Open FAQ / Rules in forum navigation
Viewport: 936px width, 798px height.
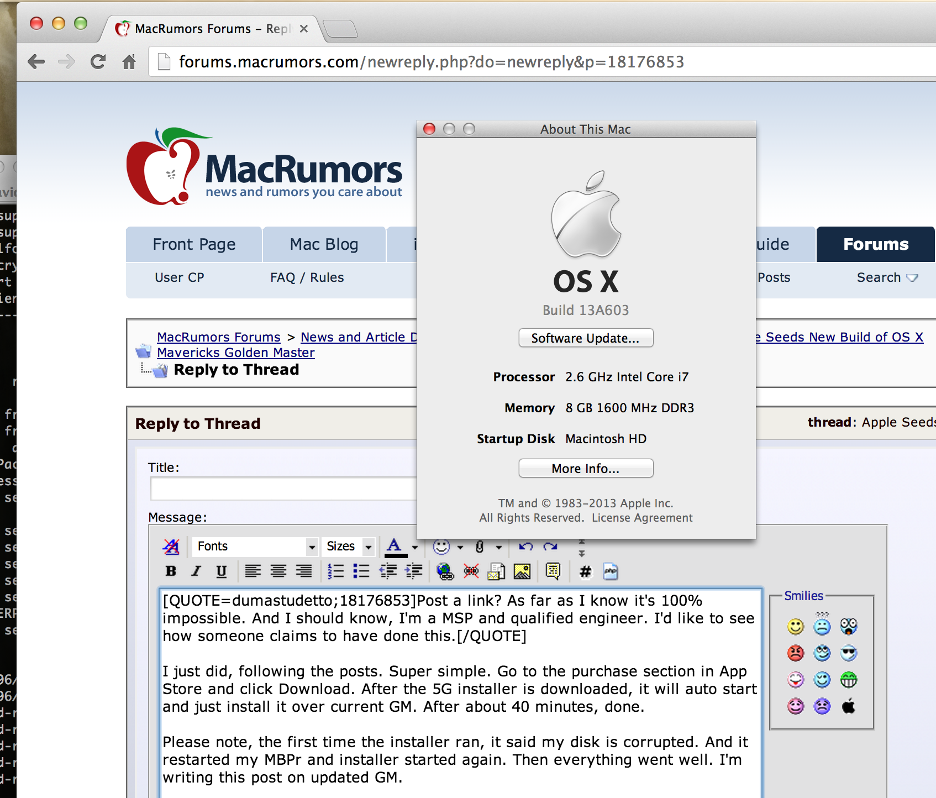tap(307, 277)
